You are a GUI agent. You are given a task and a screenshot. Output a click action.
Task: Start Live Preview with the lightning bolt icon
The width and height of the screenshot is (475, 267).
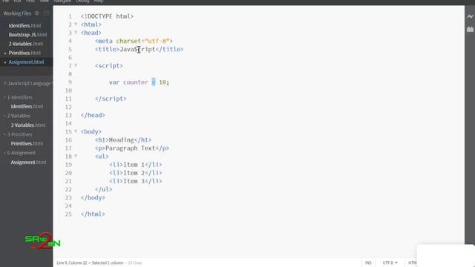pos(470,16)
